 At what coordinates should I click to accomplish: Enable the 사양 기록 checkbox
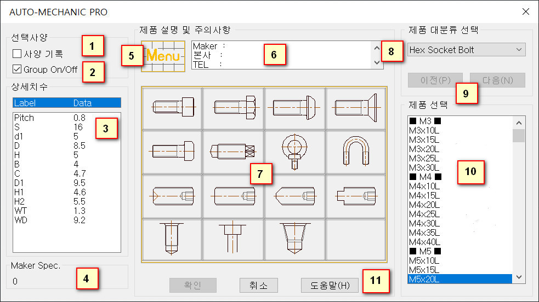tap(17, 54)
